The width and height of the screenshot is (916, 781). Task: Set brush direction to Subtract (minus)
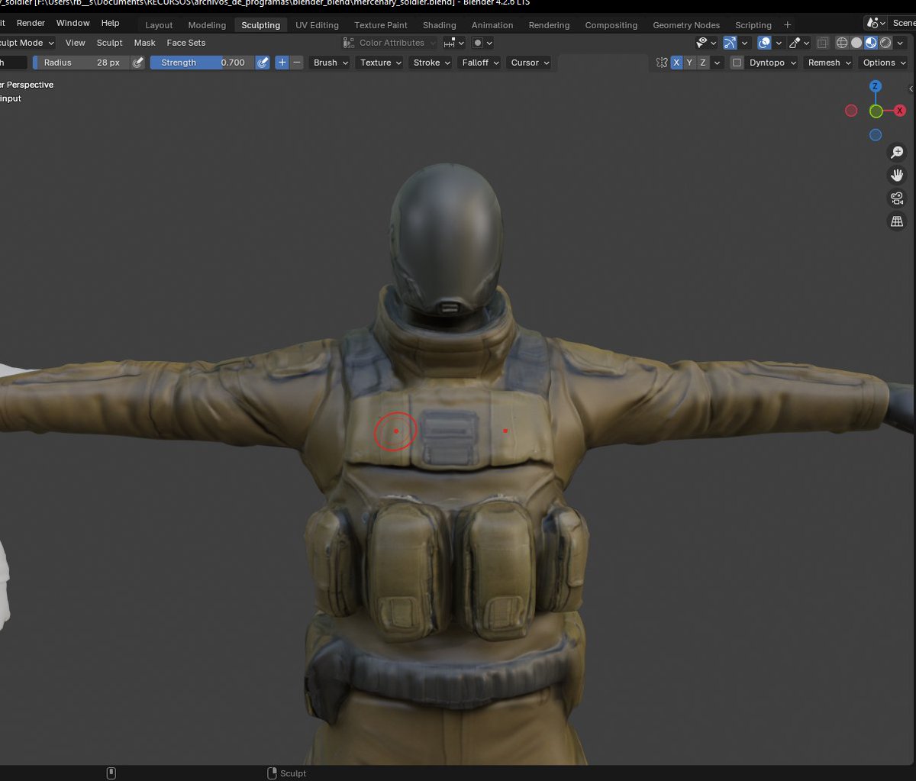(297, 63)
